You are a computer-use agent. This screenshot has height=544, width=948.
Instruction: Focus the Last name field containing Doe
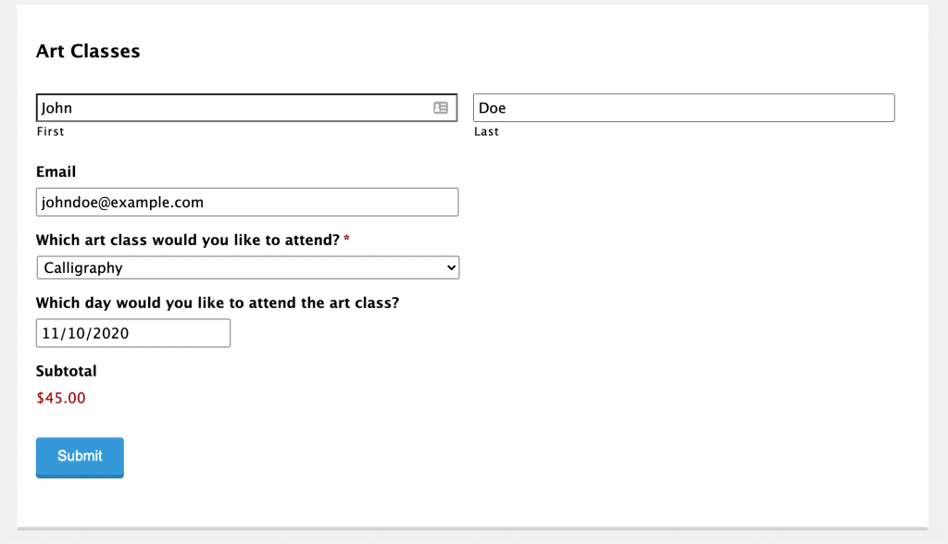pyautogui.click(x=683, y=108)
